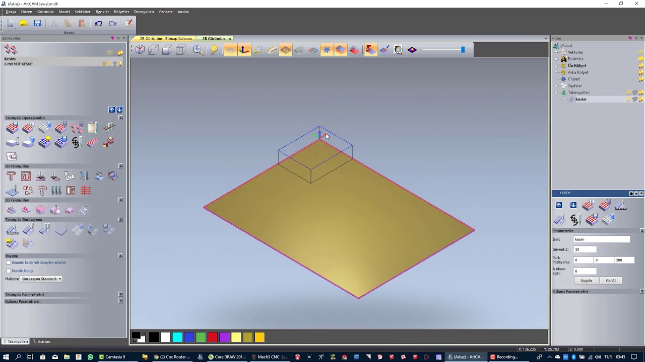This screenshot has width=645, height=362.
Task: Toggle the Vektörler visibility bulb
Action: pos(641,52)
